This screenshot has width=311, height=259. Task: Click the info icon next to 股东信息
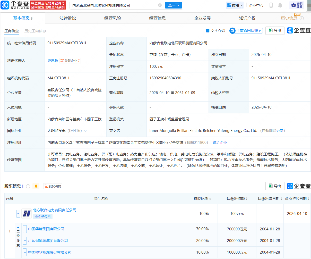[x=28, y=186]
